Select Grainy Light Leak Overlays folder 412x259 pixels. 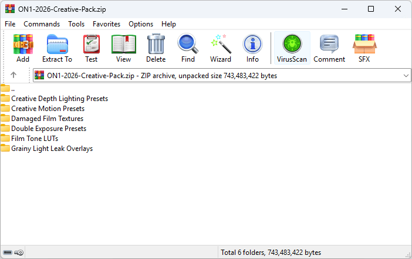click(x=47, y=149)
